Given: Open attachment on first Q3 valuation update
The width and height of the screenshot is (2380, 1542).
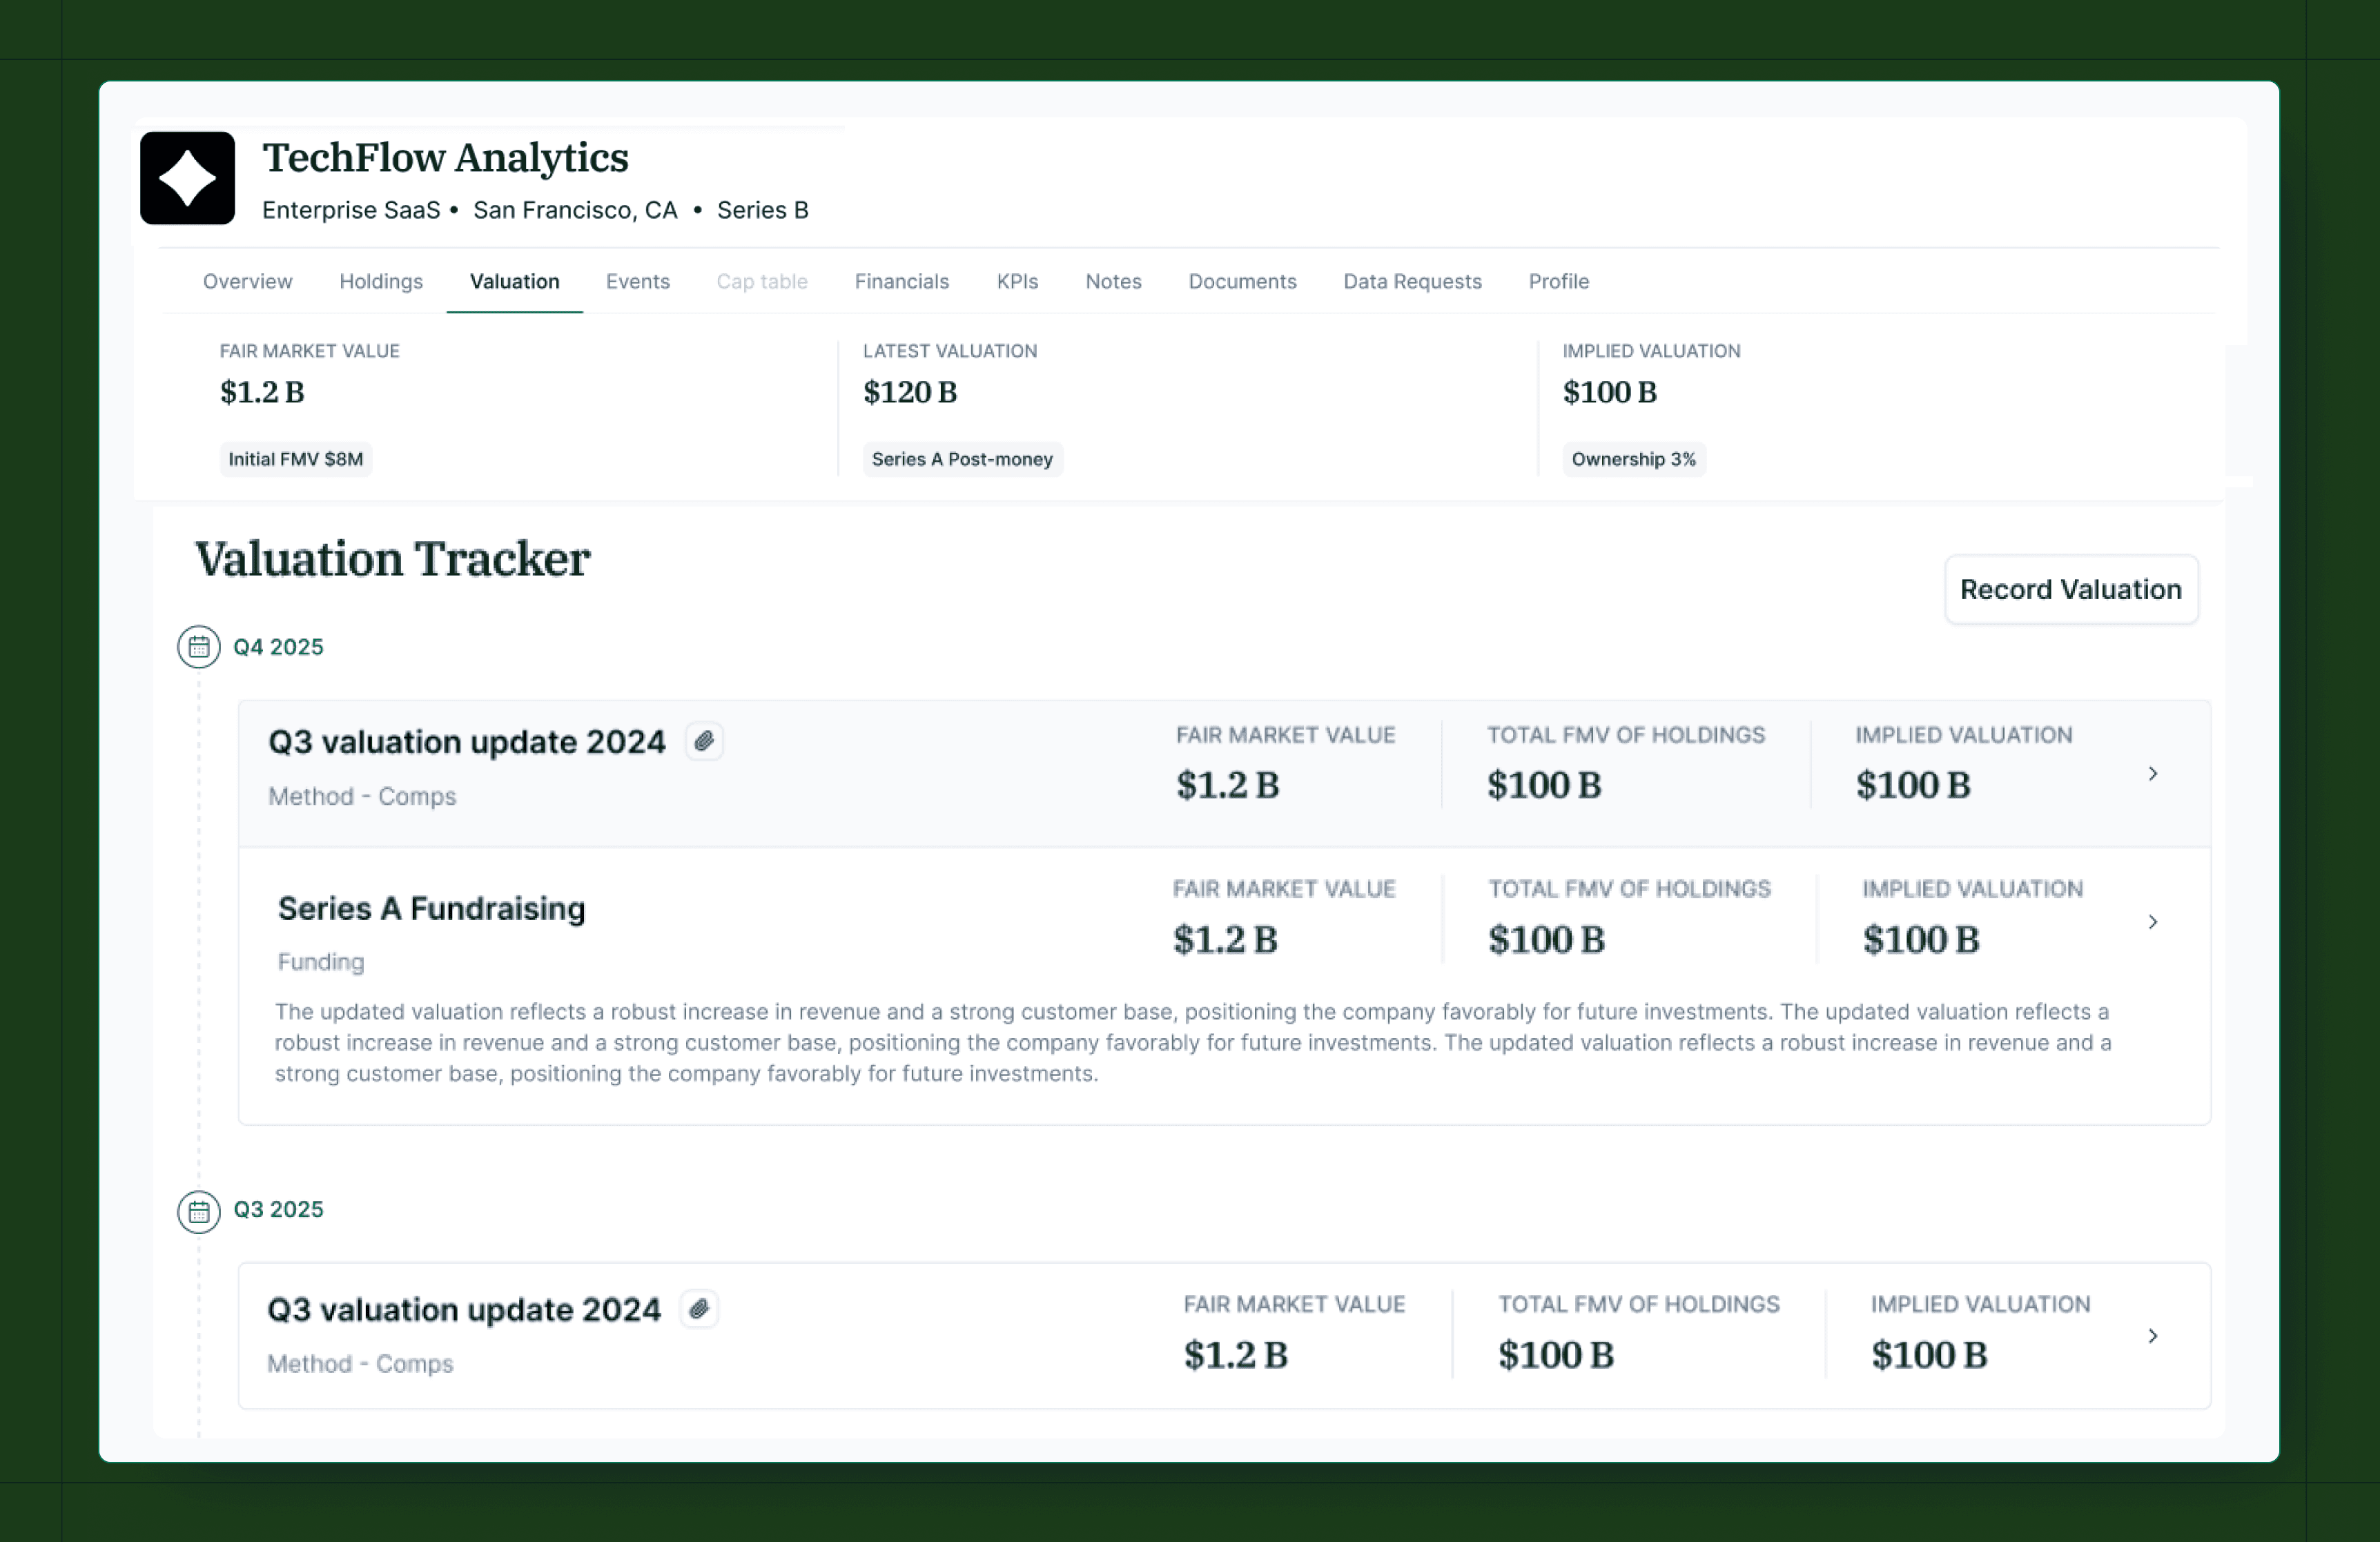Looking at the screenshot, I should pos(704,741).
